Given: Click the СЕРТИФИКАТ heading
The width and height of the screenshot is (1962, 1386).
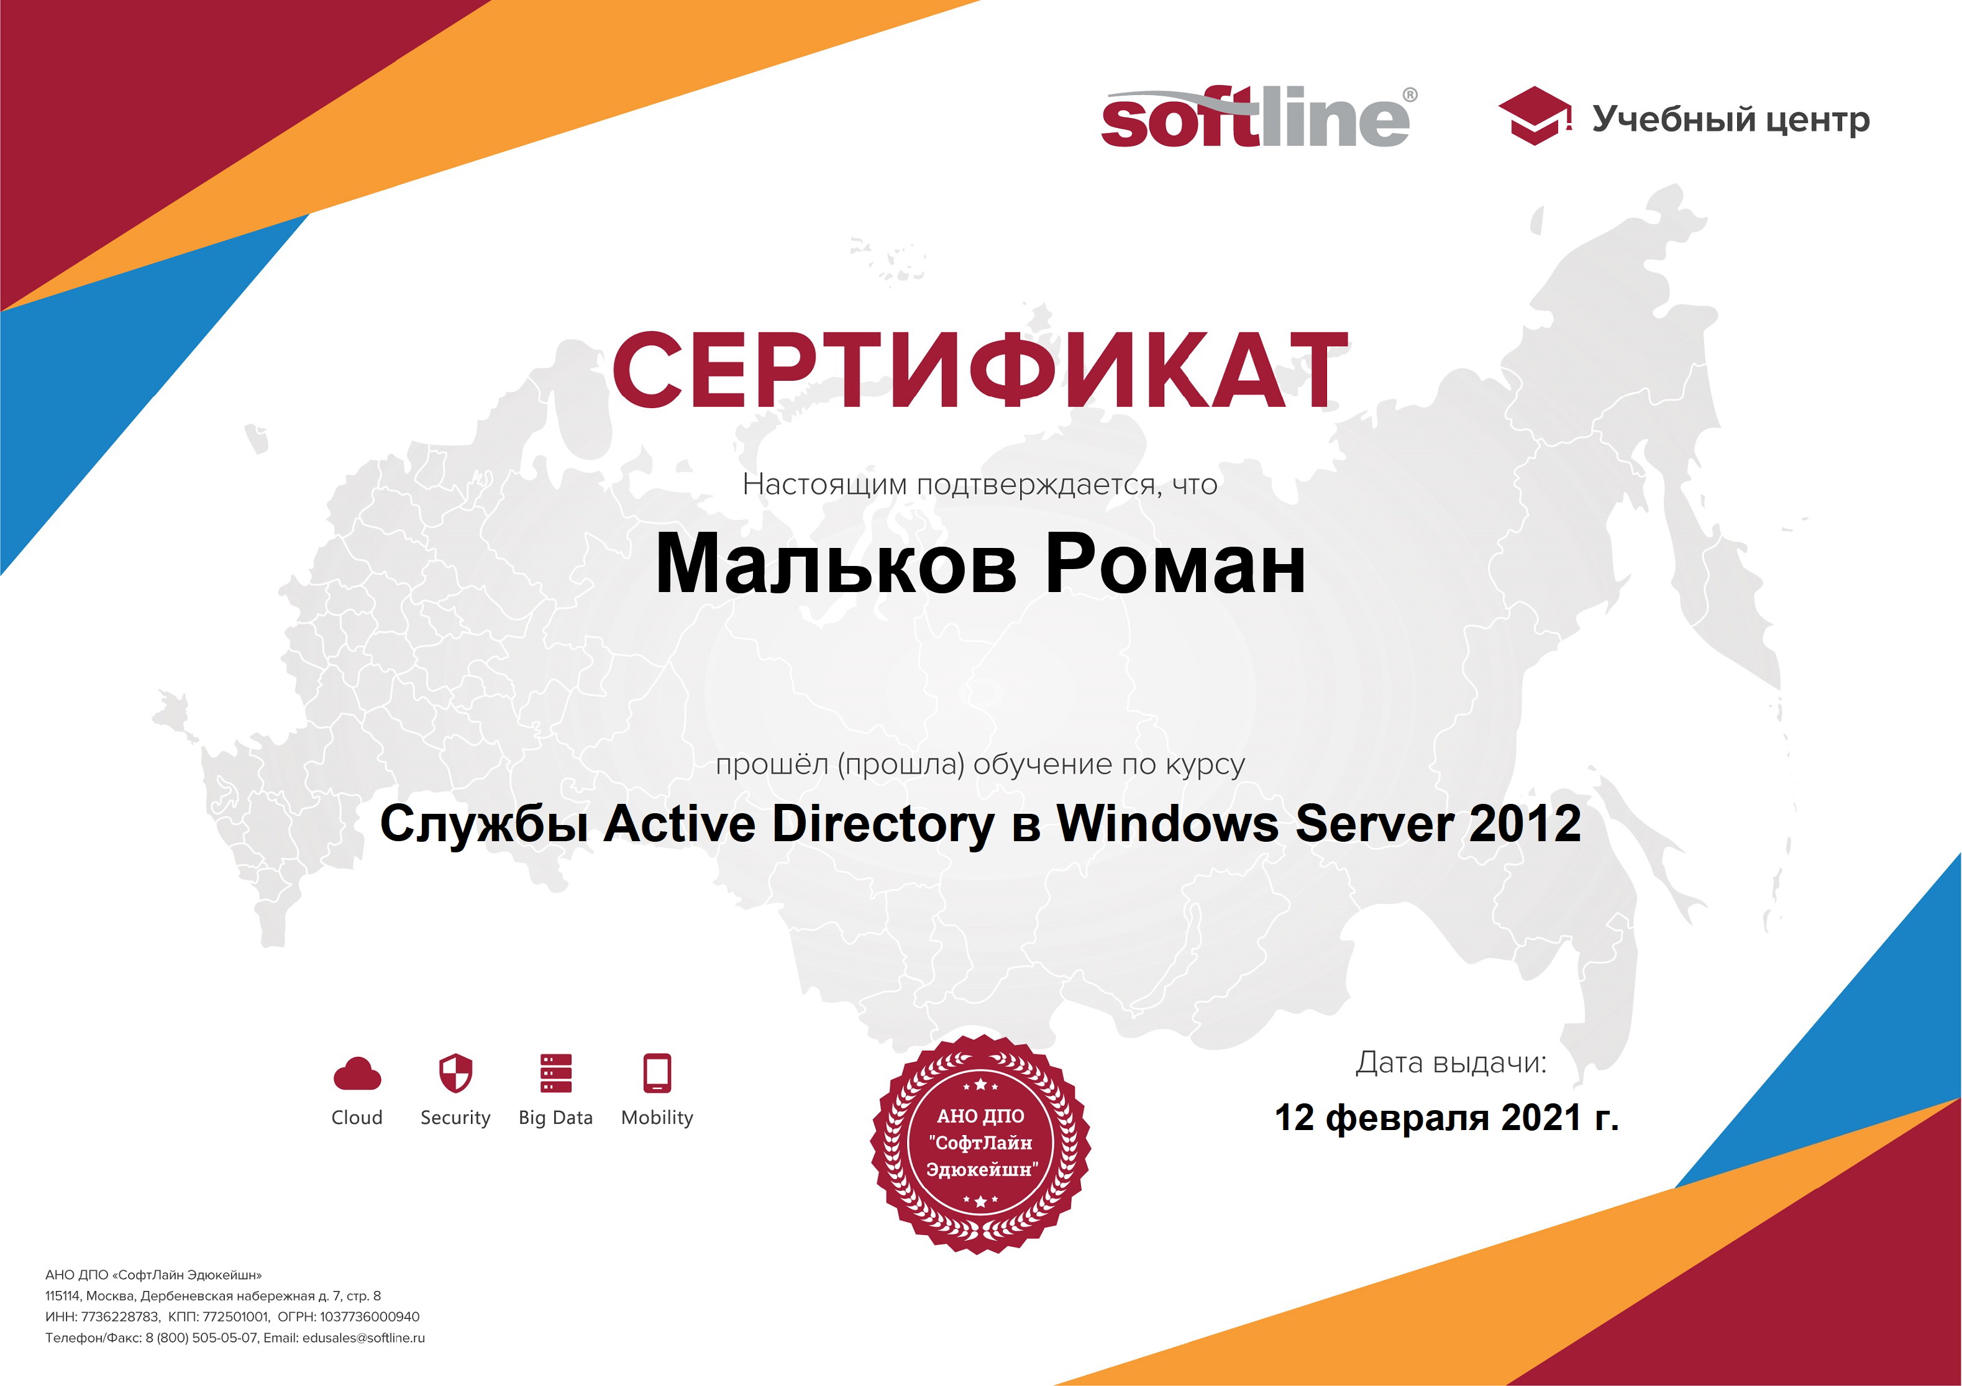Looking at the screenshot, I should [x=980, y=370].
